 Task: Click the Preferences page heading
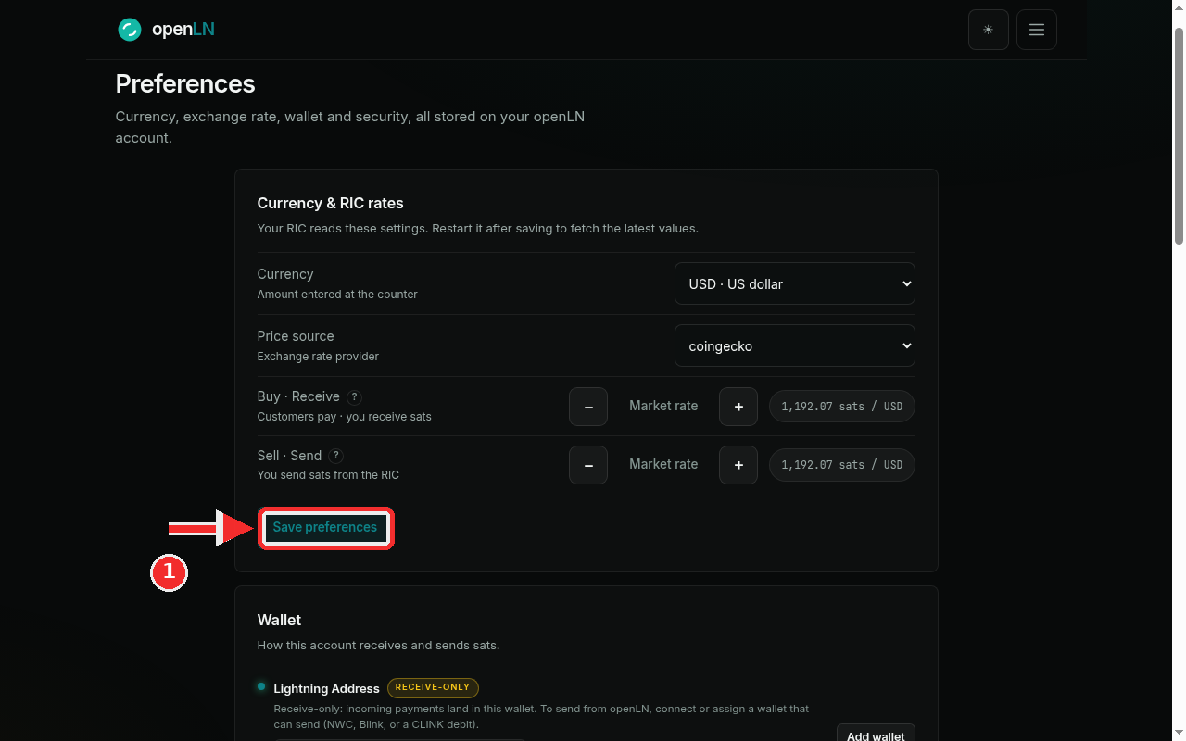185,84
